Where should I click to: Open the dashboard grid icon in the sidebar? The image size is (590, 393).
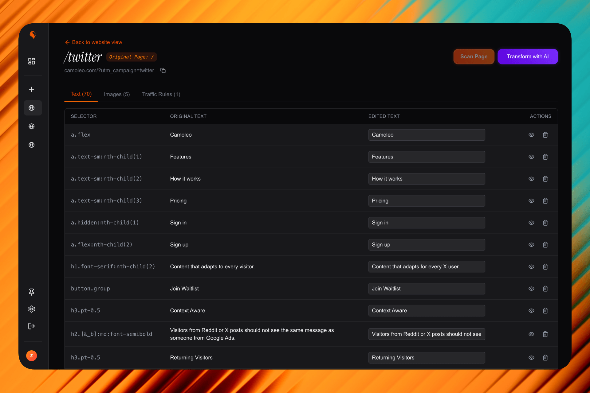32,61
